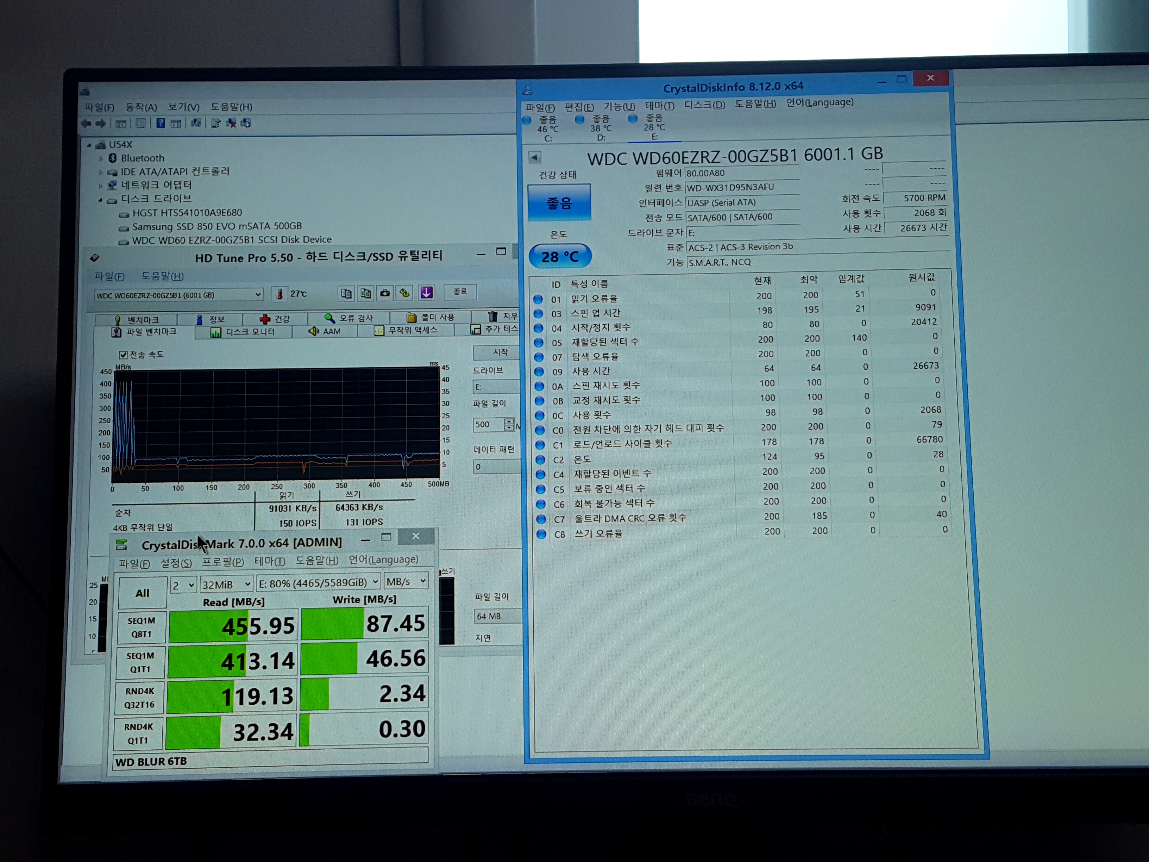Click the blue status circle for drive D:
This screenshot has height=862, width=1149.
pyautogui.click(x=580, y=119)
